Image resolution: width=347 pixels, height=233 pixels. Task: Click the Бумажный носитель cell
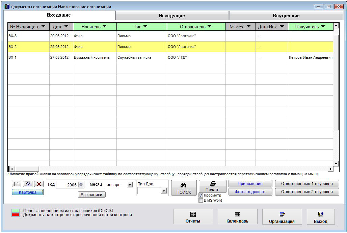click(95, 58)
